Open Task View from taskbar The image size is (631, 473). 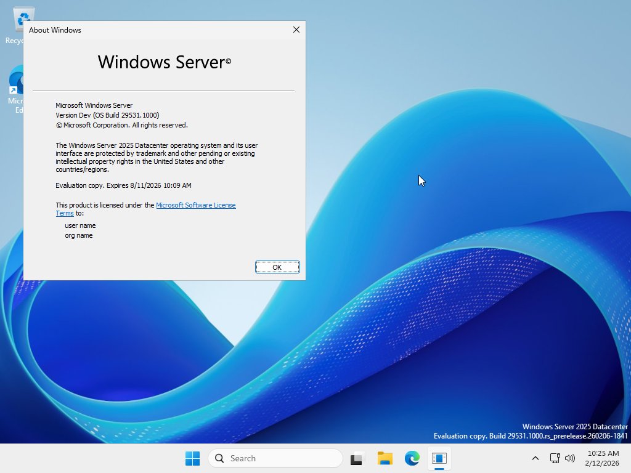pyautogui.click(x=357, y=458)
